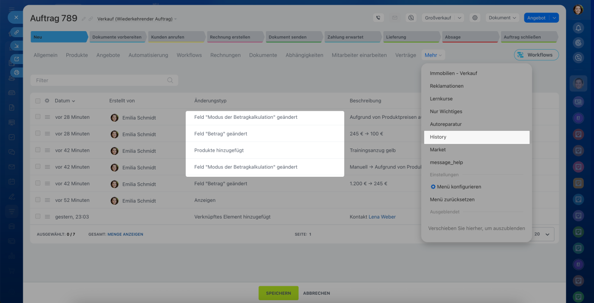Set stage to Lieferung
Screen dimensions: 594x303
click(411, 37)
